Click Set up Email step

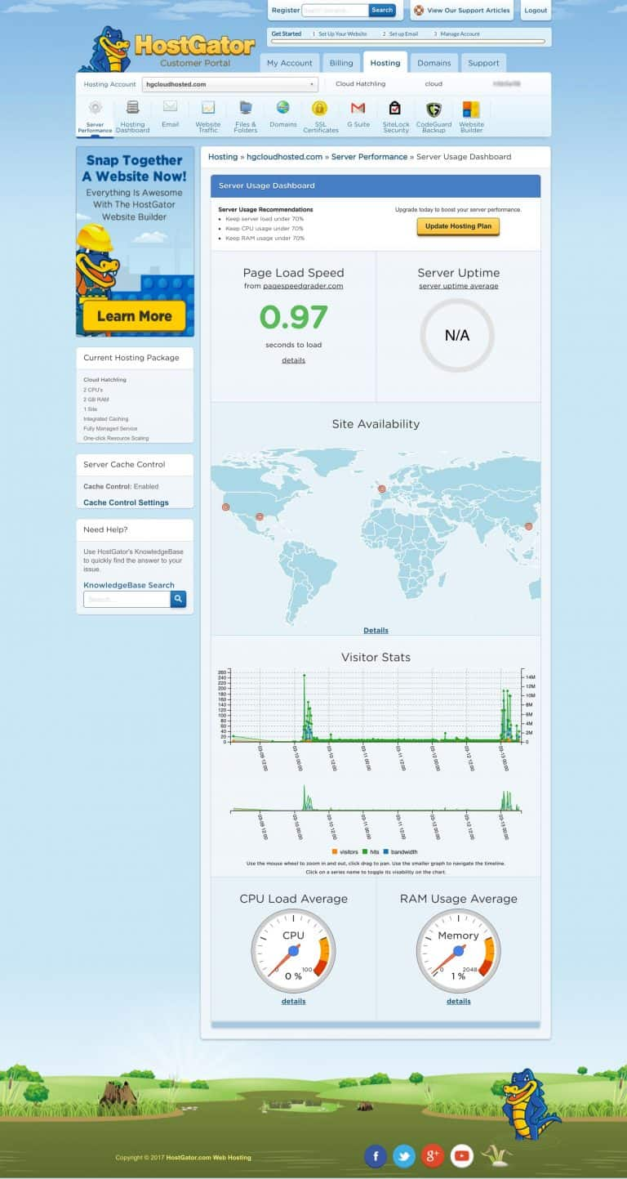tap(401, 34)
